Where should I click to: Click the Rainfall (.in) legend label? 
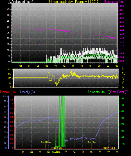8,92
